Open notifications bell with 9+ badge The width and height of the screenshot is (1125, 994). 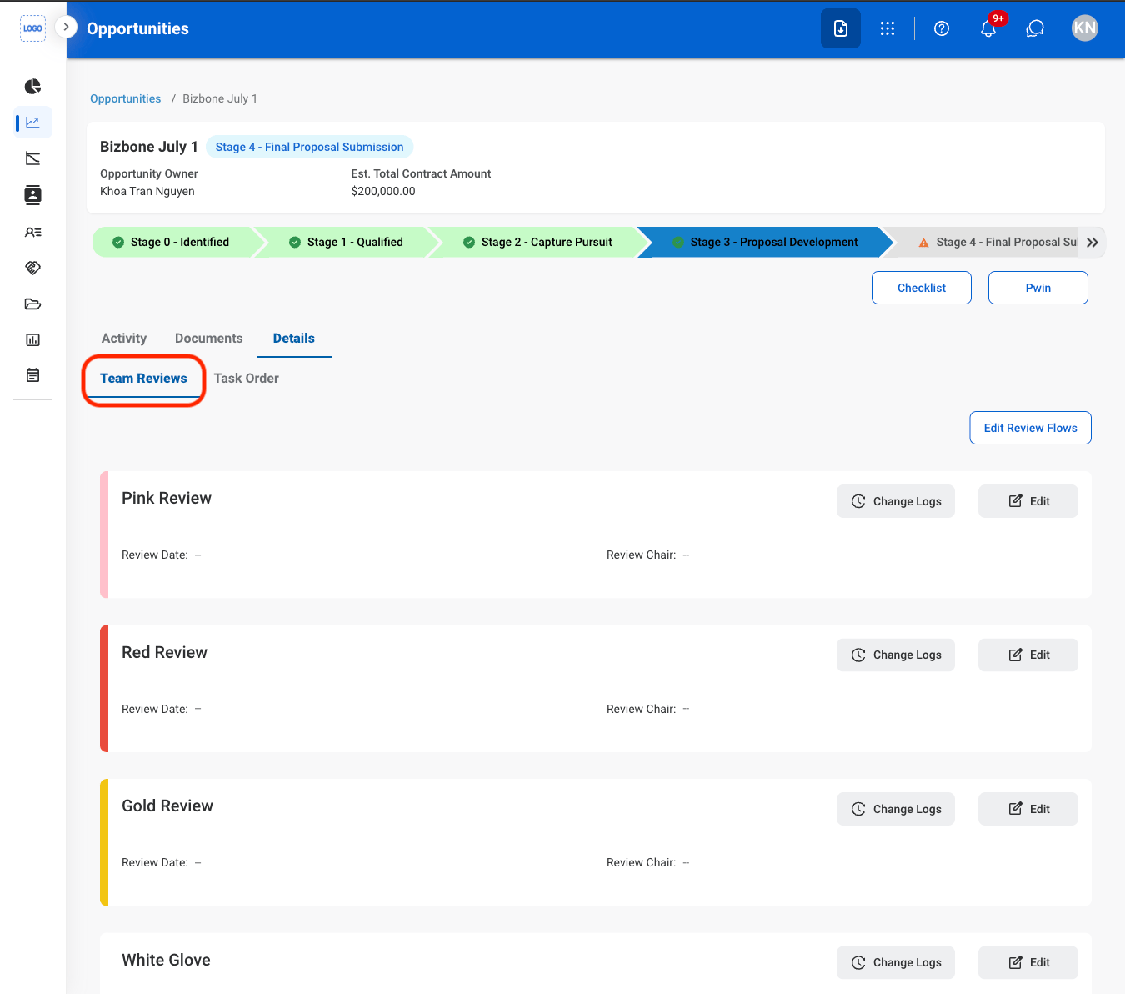[989, 28]
